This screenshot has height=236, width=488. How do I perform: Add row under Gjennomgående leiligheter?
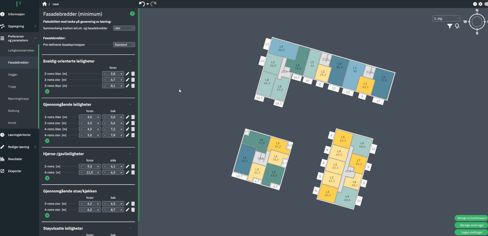tap(47, 141)
